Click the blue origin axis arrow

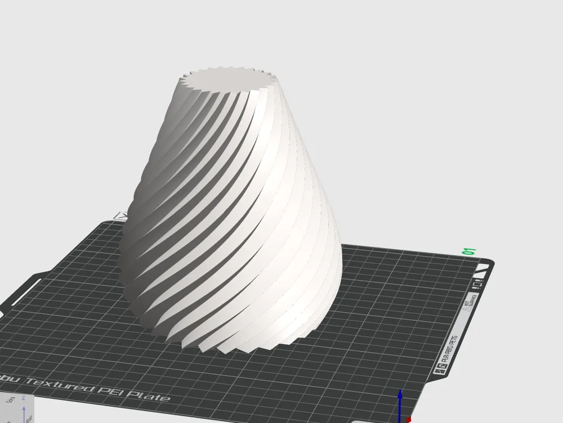[400, 406]
